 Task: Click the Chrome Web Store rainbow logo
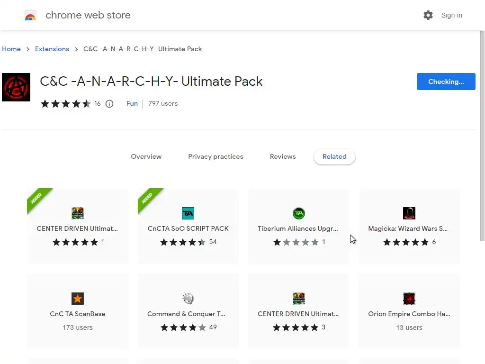coord(30,16)
